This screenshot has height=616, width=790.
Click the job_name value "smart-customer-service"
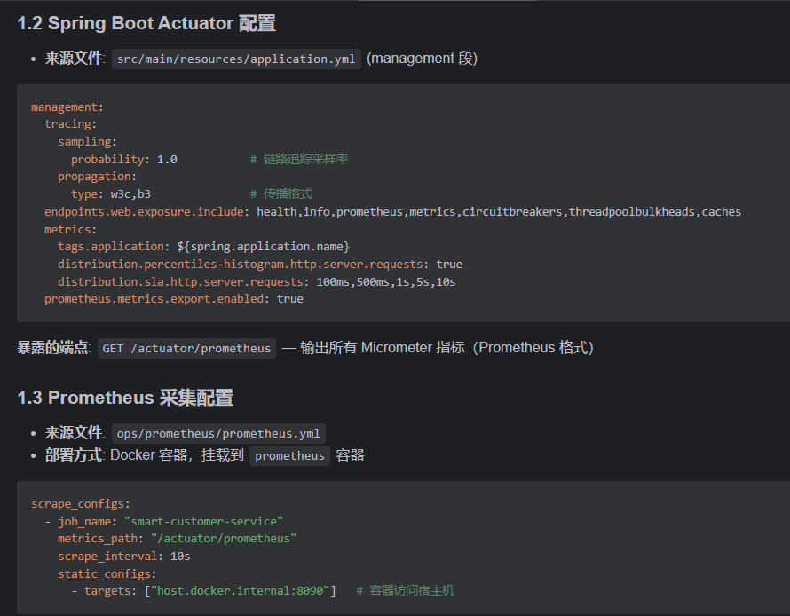pyautogui.click(x=204, y=521)
